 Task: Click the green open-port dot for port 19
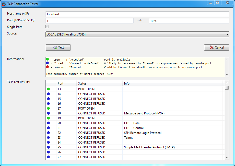click(48, 118)
